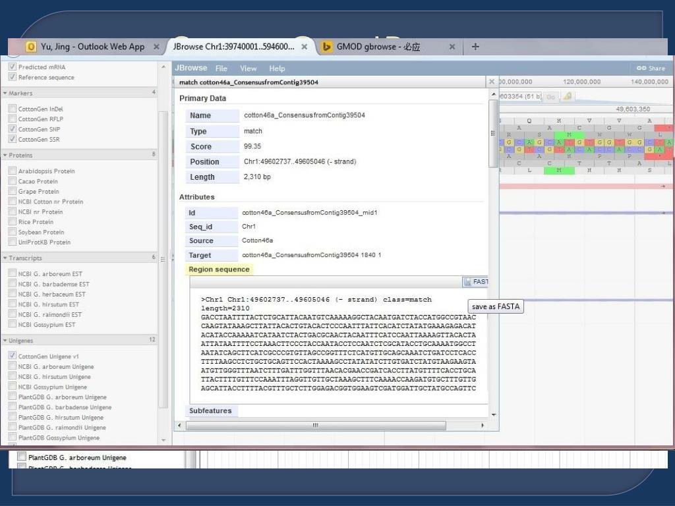The width and height of the screenshot is (675, 506).
Task: Click the dialog's scroll up arrow
Action: click(x=493, y=94)
